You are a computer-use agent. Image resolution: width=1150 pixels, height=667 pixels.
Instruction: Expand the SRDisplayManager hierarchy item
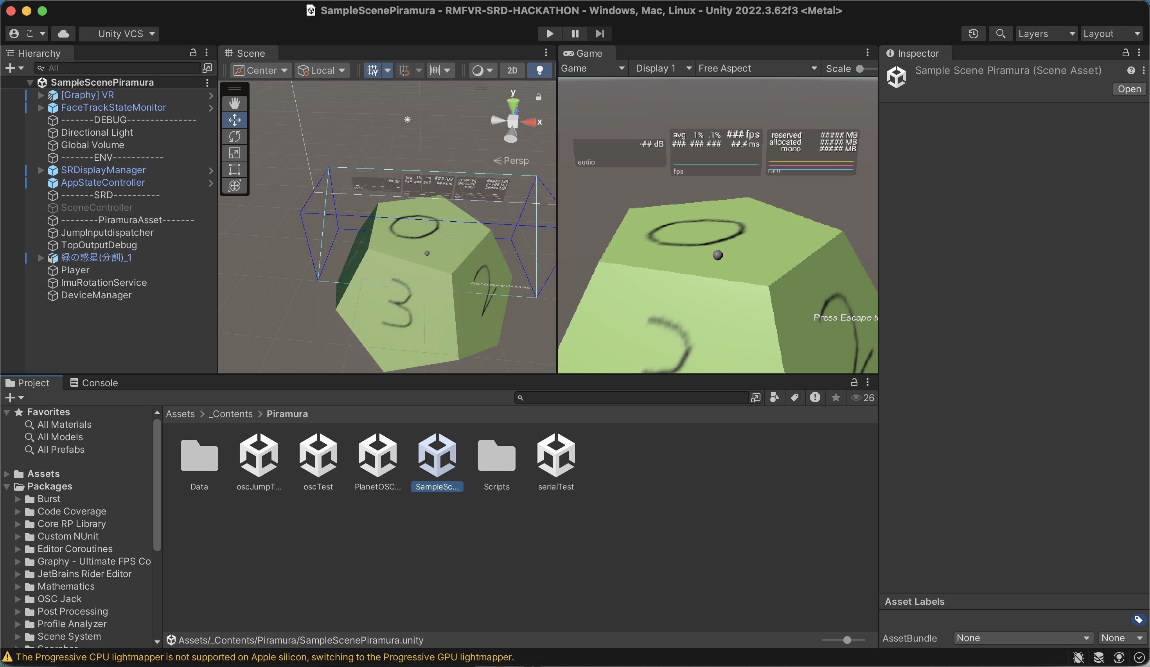[41, 170]
